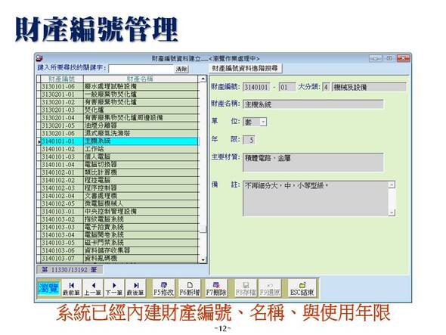This screenshot has width=446, height=335.
Task: Select highlighted row 3140101-01 主機系統
Action: click(x=119, y=141)
